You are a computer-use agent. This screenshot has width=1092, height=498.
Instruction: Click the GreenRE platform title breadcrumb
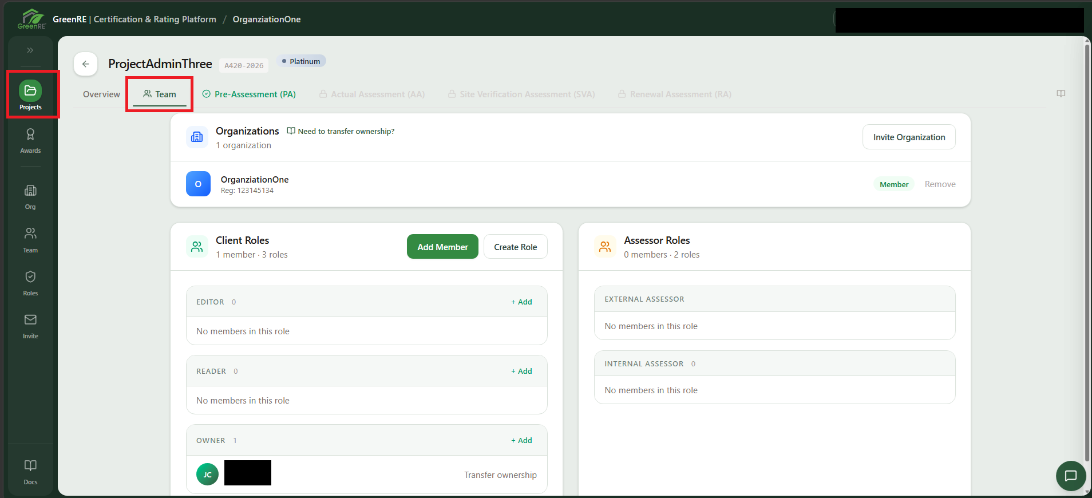134,19
